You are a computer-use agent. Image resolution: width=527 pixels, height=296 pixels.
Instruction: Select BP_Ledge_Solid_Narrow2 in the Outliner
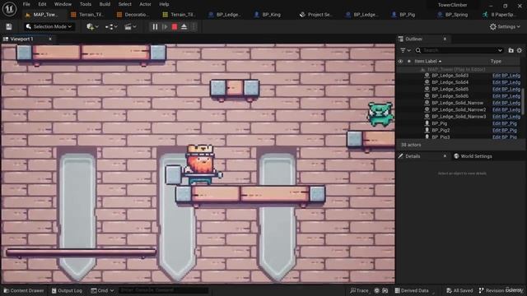point(459,109)
